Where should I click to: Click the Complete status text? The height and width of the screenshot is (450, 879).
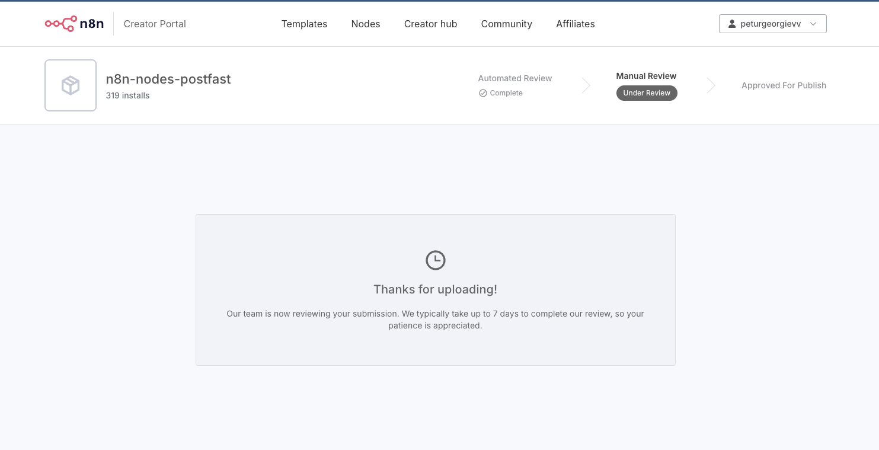[506, 93]
